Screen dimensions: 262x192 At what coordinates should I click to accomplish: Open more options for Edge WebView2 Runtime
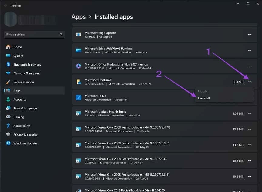[250, 50]
